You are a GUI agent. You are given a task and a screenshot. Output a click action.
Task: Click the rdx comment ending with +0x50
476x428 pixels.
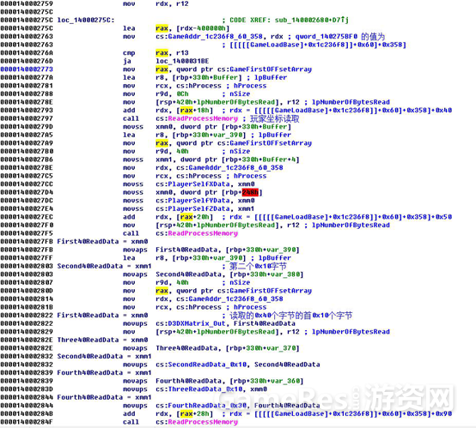[340, 217]
